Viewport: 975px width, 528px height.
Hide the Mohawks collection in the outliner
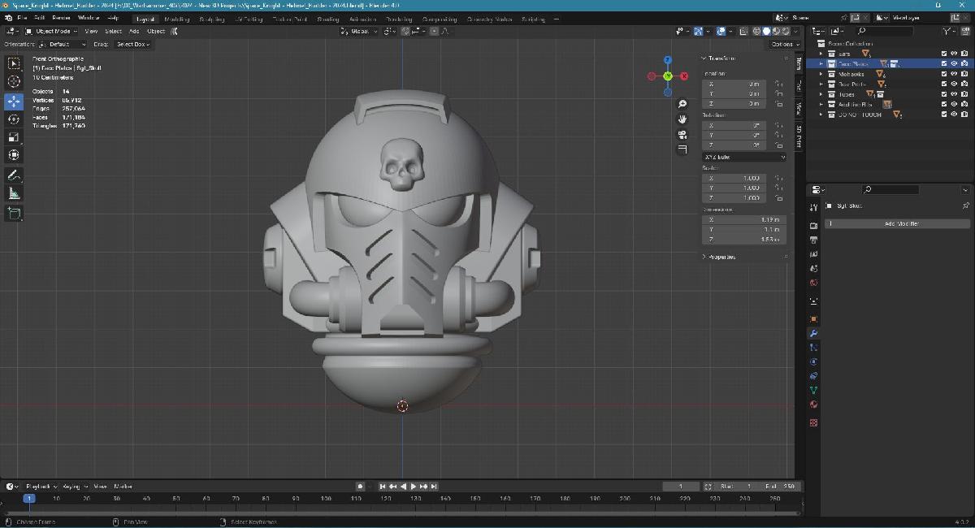(x=954, y=74)
